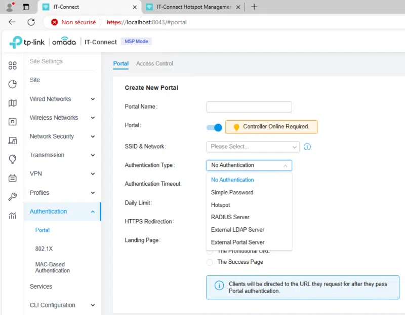Image resolution: width=405 pixels, height=315 pixels.
Task: Collapse the Authentication Type dropdown
Action: [249, 165]
